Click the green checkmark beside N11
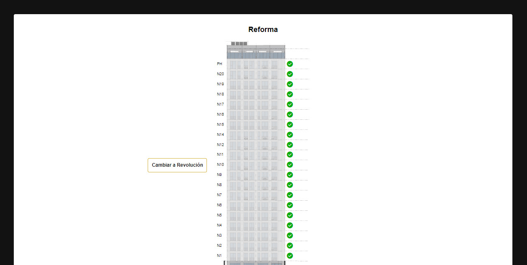 tap(290, 155)
